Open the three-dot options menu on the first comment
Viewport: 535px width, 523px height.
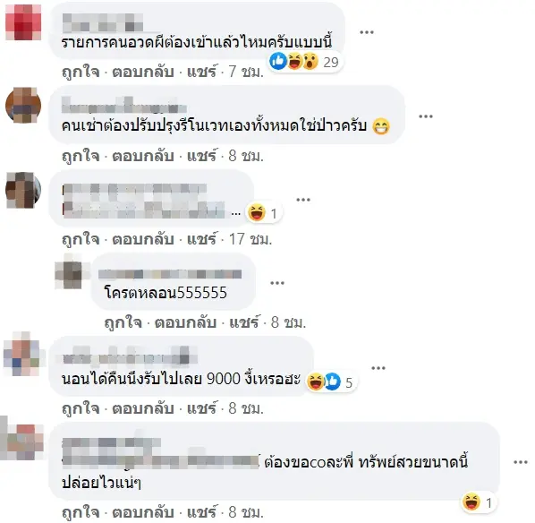(x=367, y=32)
